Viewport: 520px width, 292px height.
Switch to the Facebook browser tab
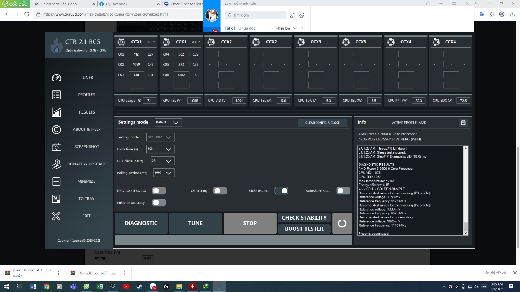coord(129,4)
